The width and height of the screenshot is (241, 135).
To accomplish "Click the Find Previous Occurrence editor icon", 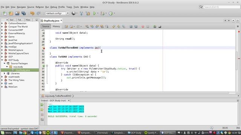I will click(92, 27).
